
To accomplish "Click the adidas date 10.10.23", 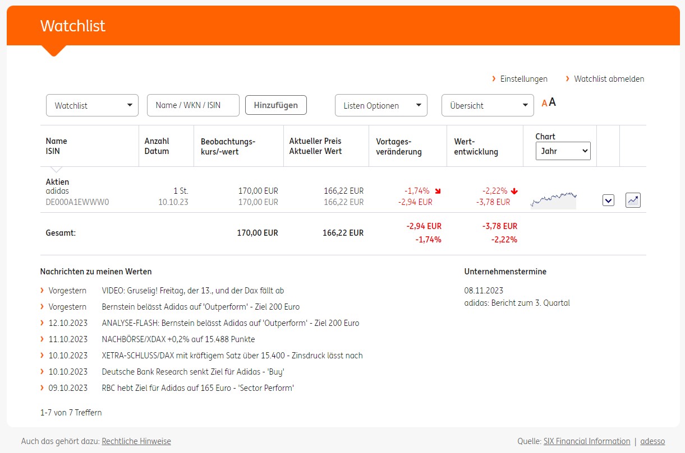I will 173,202.
